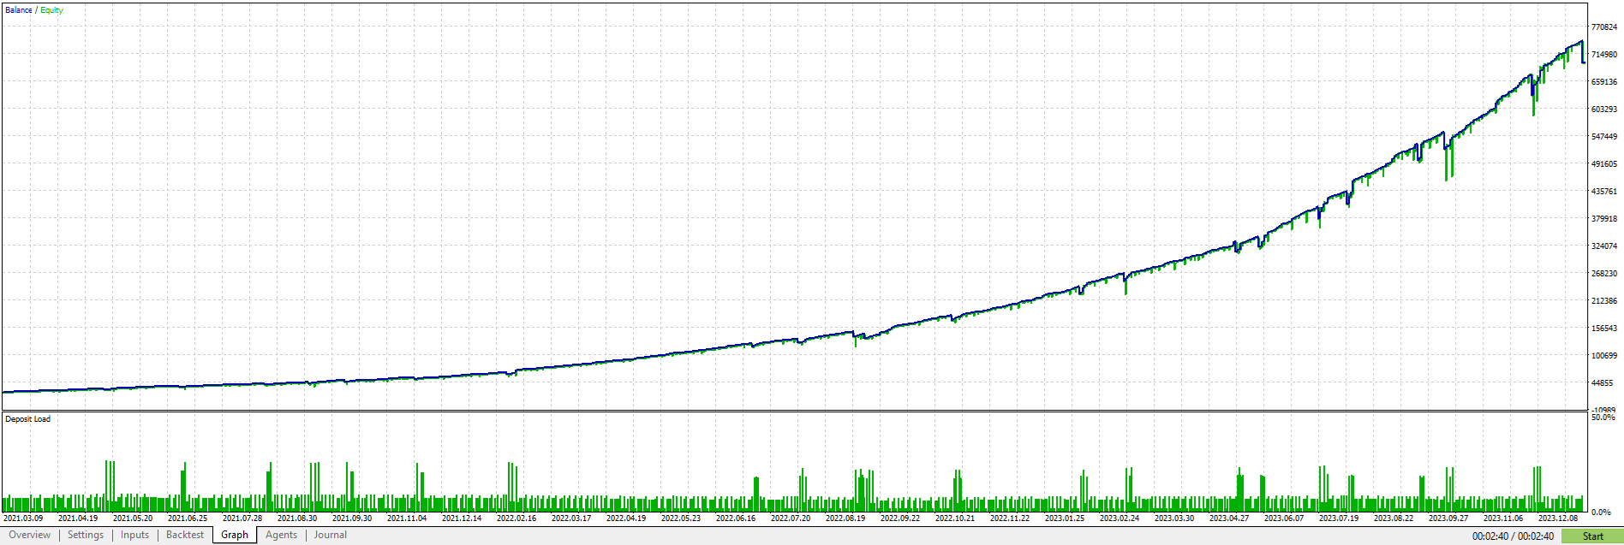Click the 2023.08.22 date label
Screen dimensions: 1624x545
point(1394,518)
